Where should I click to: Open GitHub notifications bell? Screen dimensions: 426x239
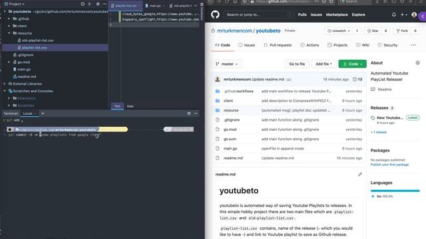coord(393,15)
